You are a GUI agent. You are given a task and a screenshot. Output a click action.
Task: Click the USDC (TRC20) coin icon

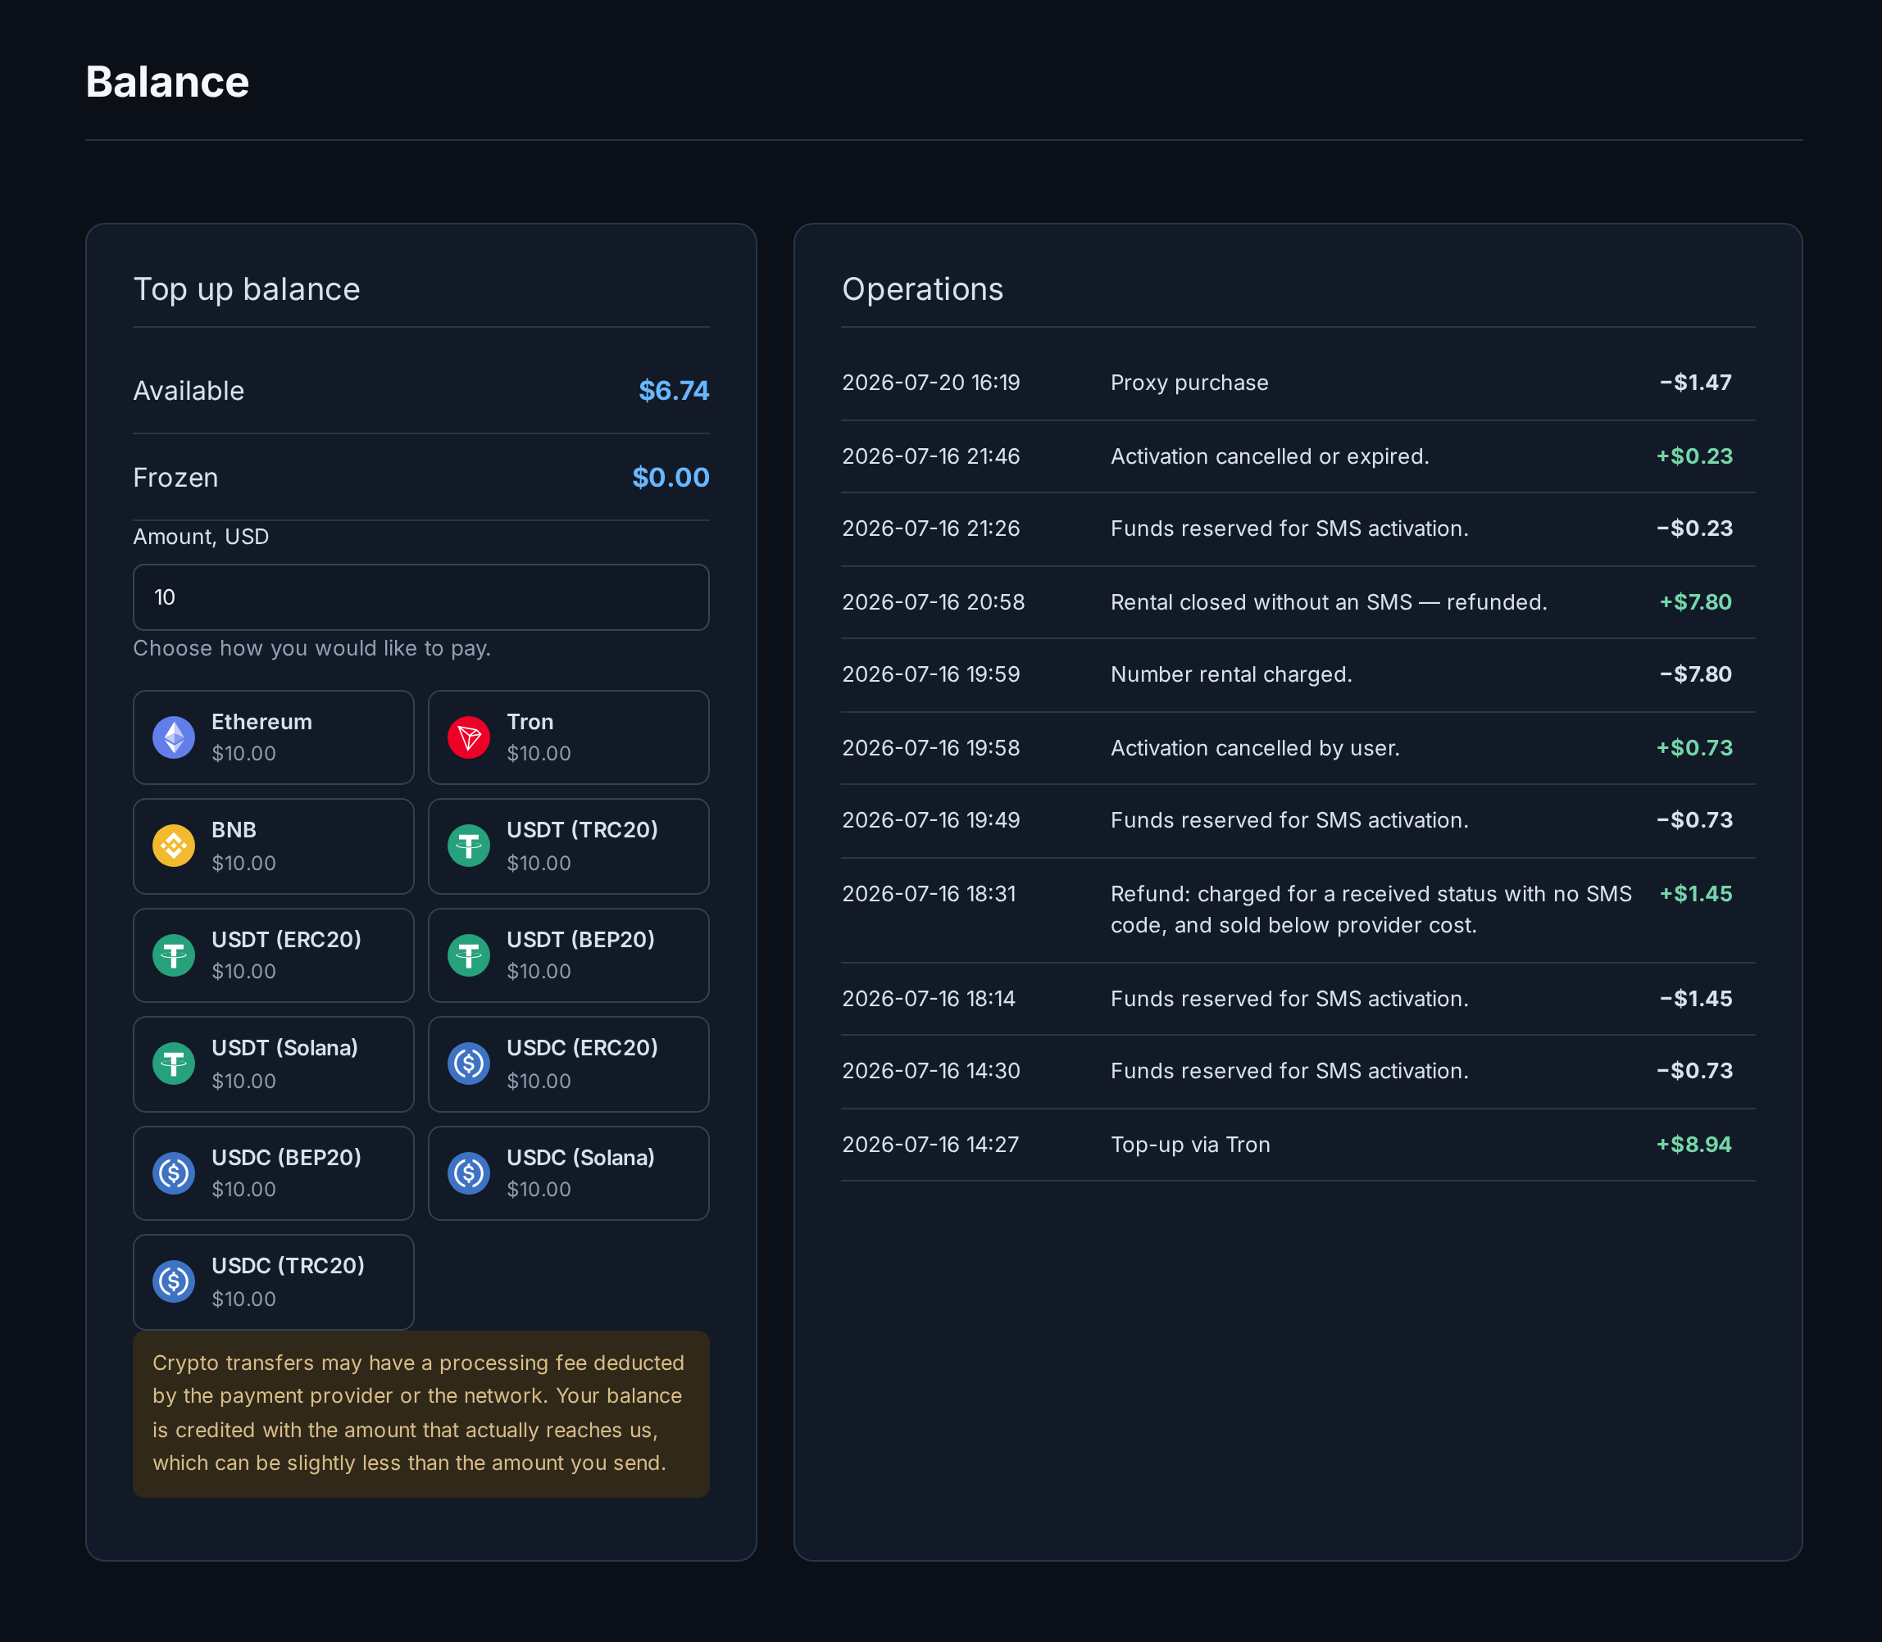[173, 1282]
